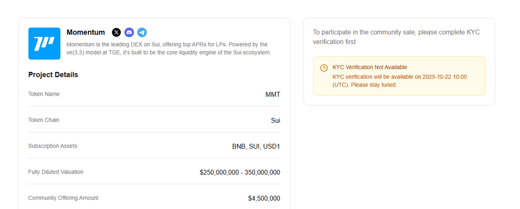
Task: Click the blue Momentum project logo
Action: click(x=44, y=44)
